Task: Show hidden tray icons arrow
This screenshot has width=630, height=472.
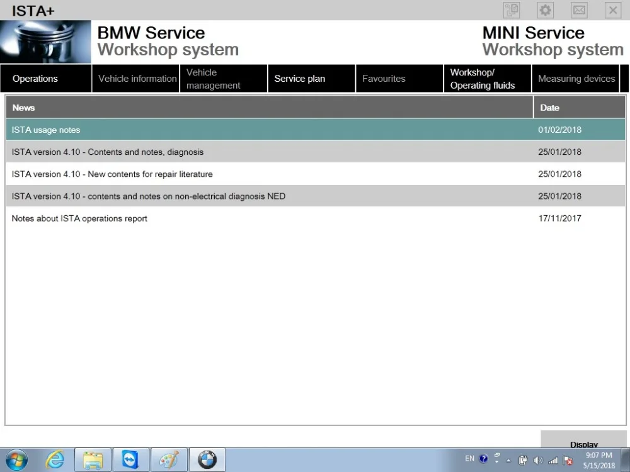Action: 508,461
